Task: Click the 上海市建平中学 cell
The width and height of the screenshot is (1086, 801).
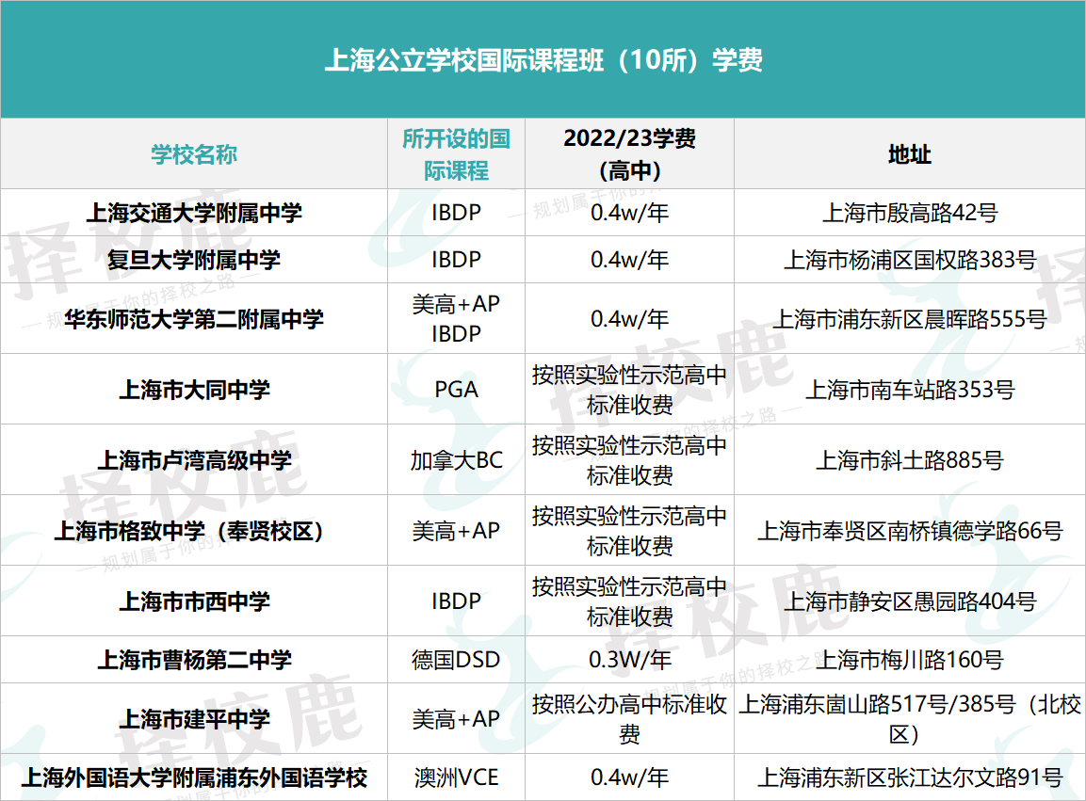Action: 194,718
